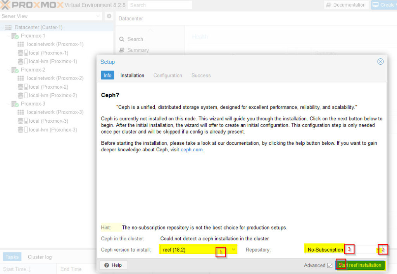The width and height of the screenshot is (397, 274).
Task: Open the Cluster log tab
Action: [40, 257]
